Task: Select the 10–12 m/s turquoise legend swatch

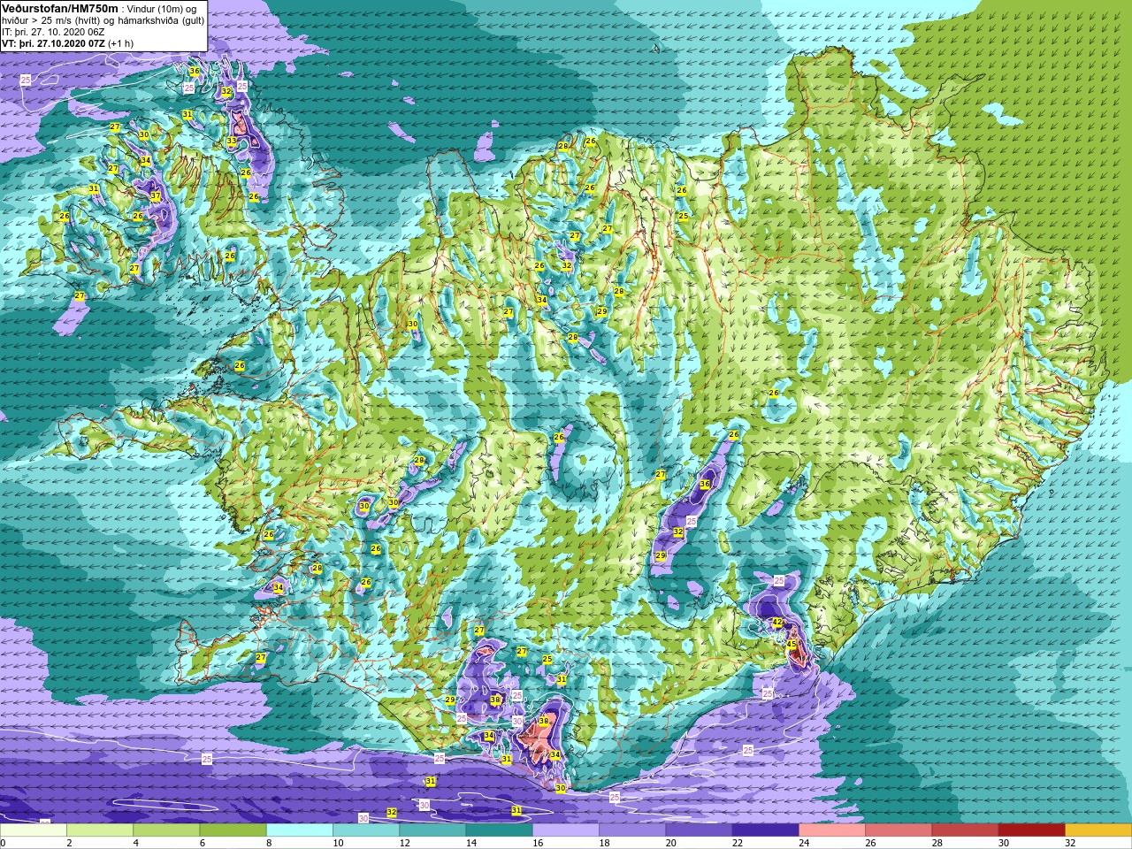Action: coord(366,830)
